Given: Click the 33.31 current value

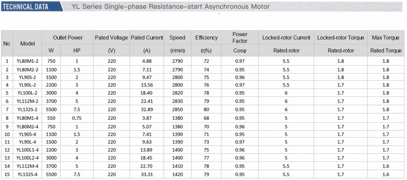Looking at the screenshot, I should pos(147,174).
